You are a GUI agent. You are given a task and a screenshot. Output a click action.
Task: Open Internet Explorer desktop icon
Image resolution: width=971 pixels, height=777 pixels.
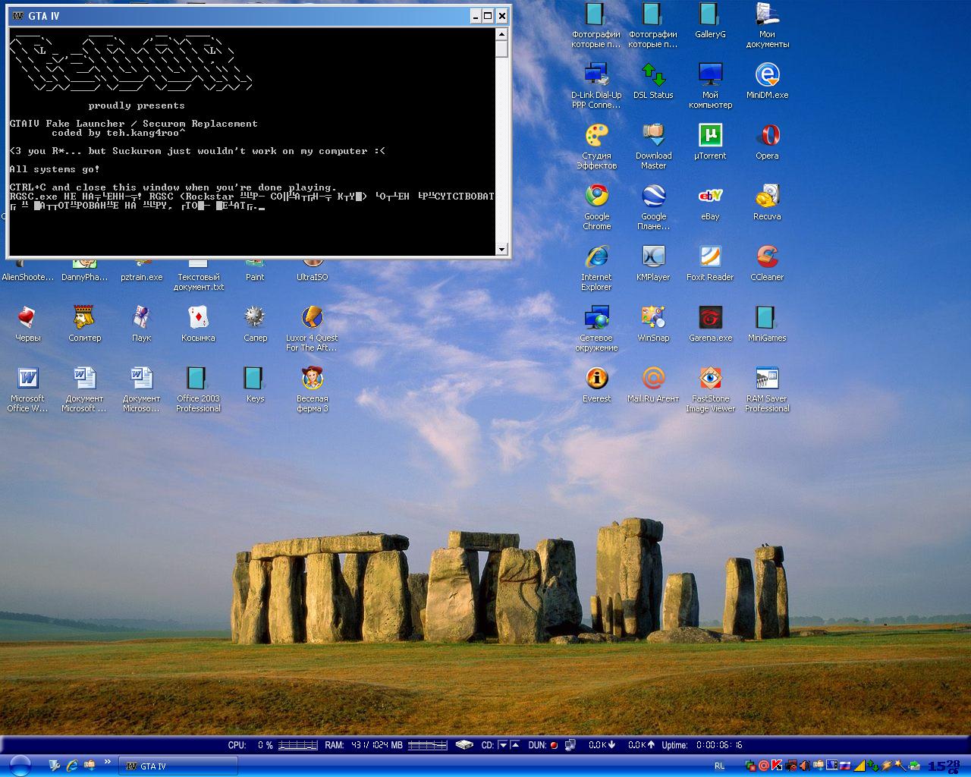coord(596,268)
